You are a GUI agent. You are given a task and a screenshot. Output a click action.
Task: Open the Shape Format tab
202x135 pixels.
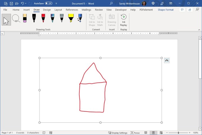[x=166, y=10]
